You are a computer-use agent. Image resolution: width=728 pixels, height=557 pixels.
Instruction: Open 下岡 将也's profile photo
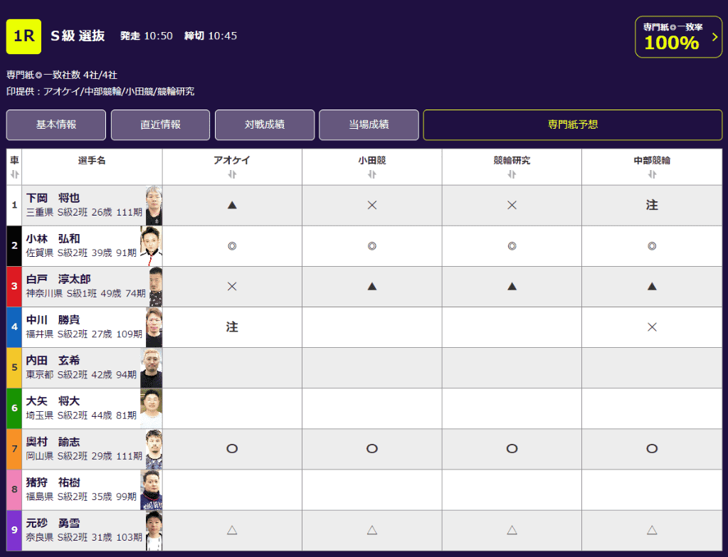click(153, 206)
